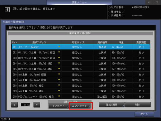Click the 削除 button
This screenshot has width=161, height=121.
(138, 104)
